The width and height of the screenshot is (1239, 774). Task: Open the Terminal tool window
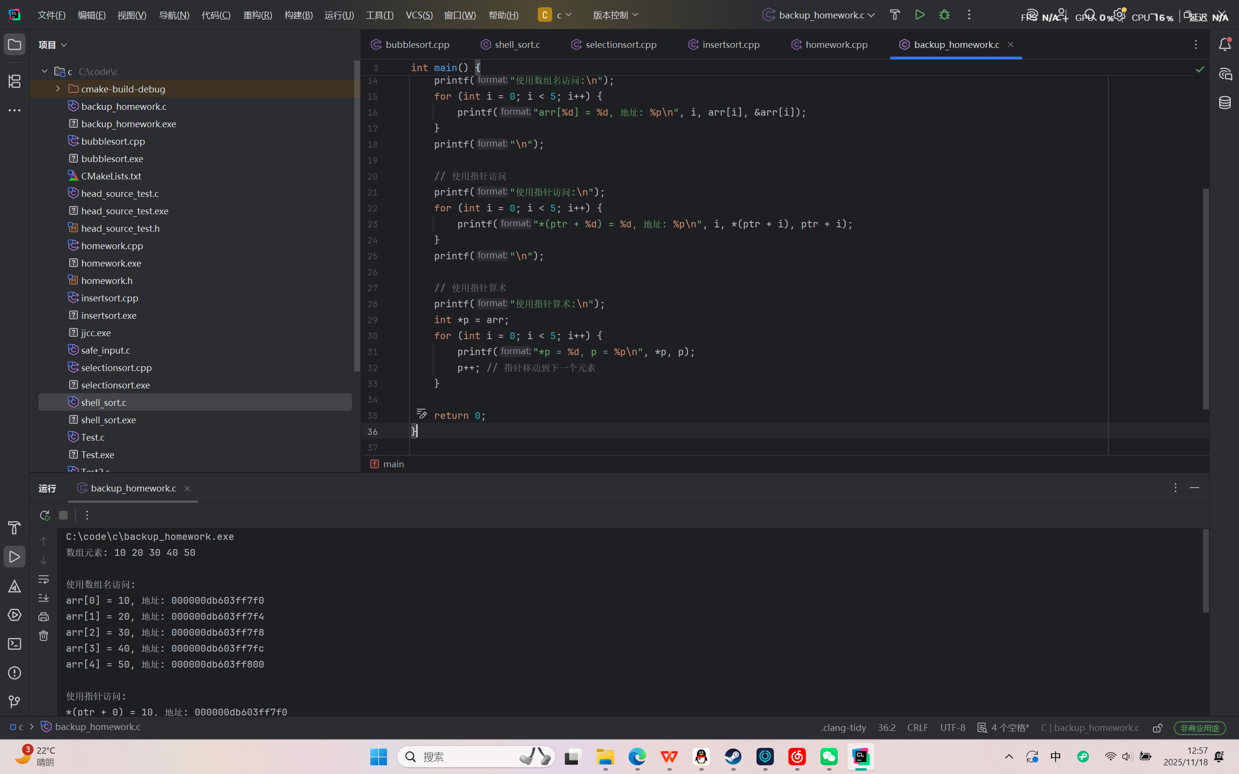tap(15, 644)
